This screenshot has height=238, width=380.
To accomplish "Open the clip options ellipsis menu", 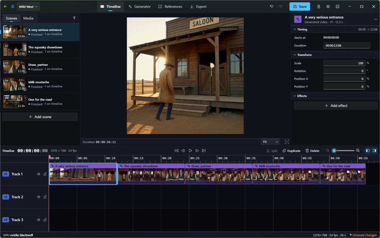I will 376,19.
